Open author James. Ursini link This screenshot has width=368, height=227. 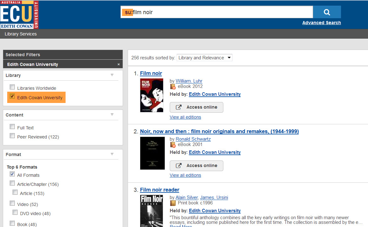point(214,197)
